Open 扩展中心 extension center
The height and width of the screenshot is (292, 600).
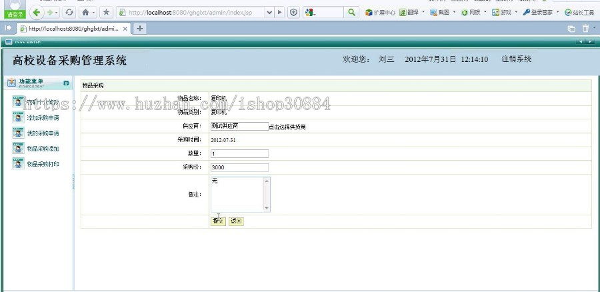380,13
